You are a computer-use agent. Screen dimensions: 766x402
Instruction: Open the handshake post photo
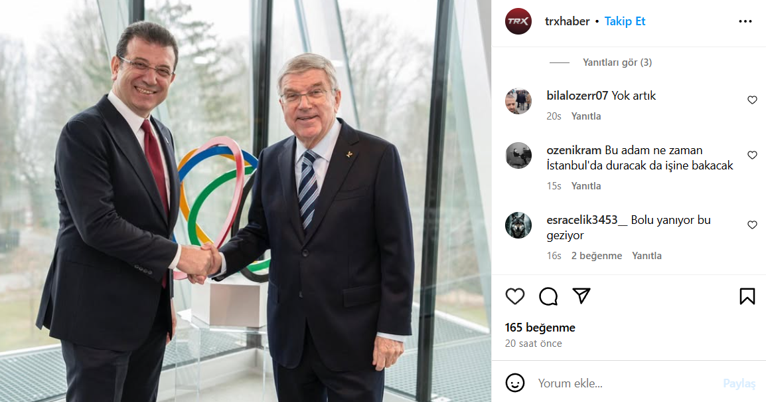245,201
